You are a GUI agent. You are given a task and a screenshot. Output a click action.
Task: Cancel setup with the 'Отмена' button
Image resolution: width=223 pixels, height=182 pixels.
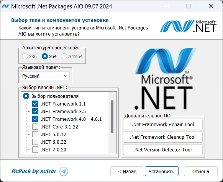pyautogui.click(x=201, y=171)
